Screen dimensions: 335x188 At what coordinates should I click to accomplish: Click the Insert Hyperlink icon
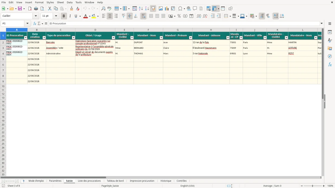coord(189,9)
